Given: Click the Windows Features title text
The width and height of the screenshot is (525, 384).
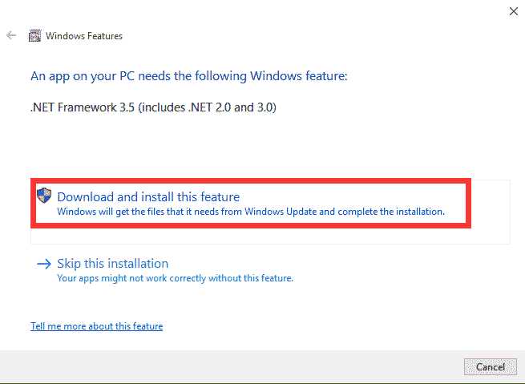Looking at the screenshot, I should [84, 36].
